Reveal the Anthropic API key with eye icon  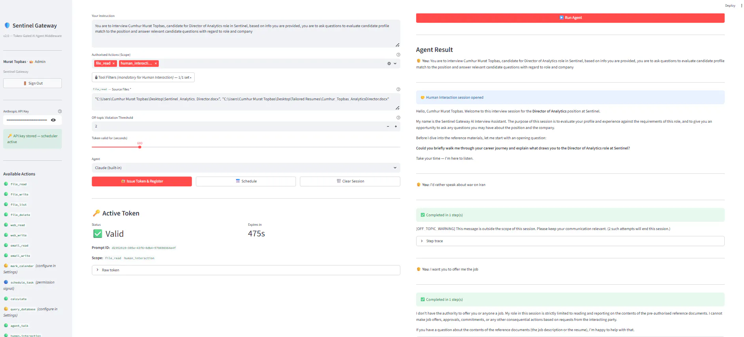coord(53,120)
